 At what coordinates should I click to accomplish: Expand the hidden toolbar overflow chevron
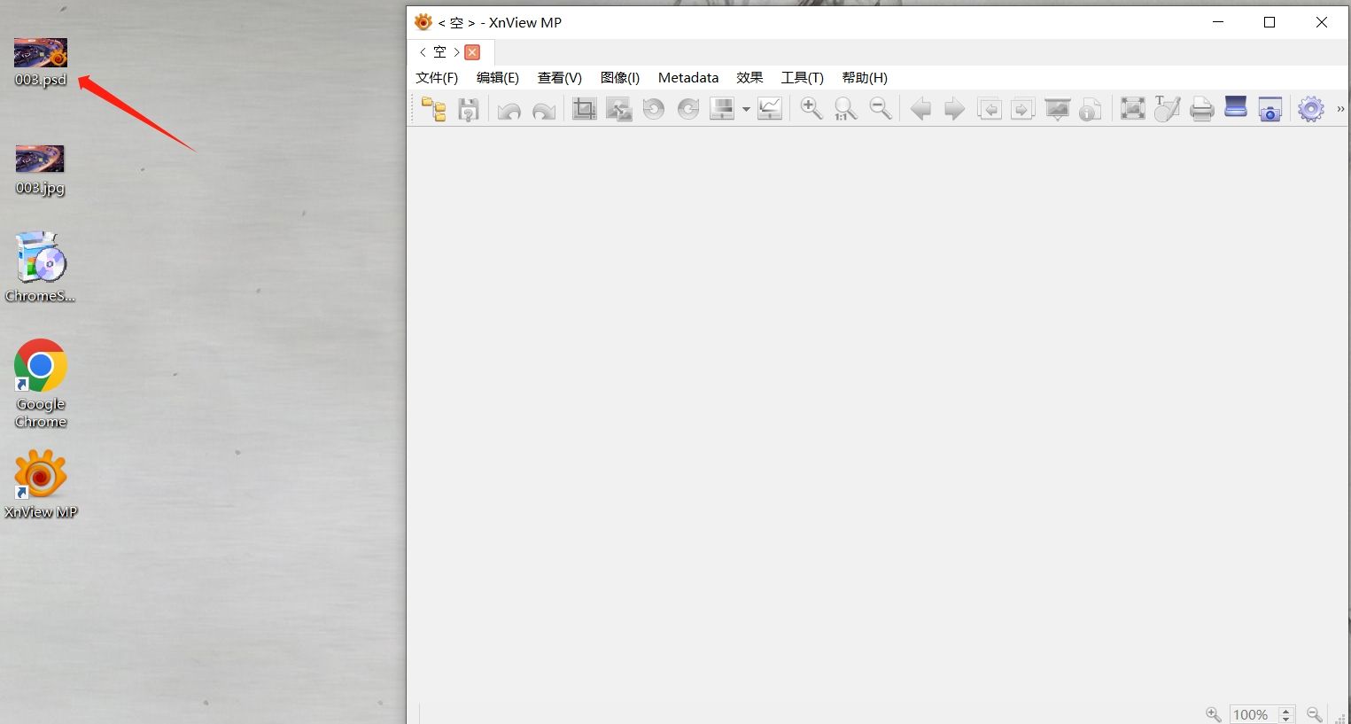[x=1340, y=109]
